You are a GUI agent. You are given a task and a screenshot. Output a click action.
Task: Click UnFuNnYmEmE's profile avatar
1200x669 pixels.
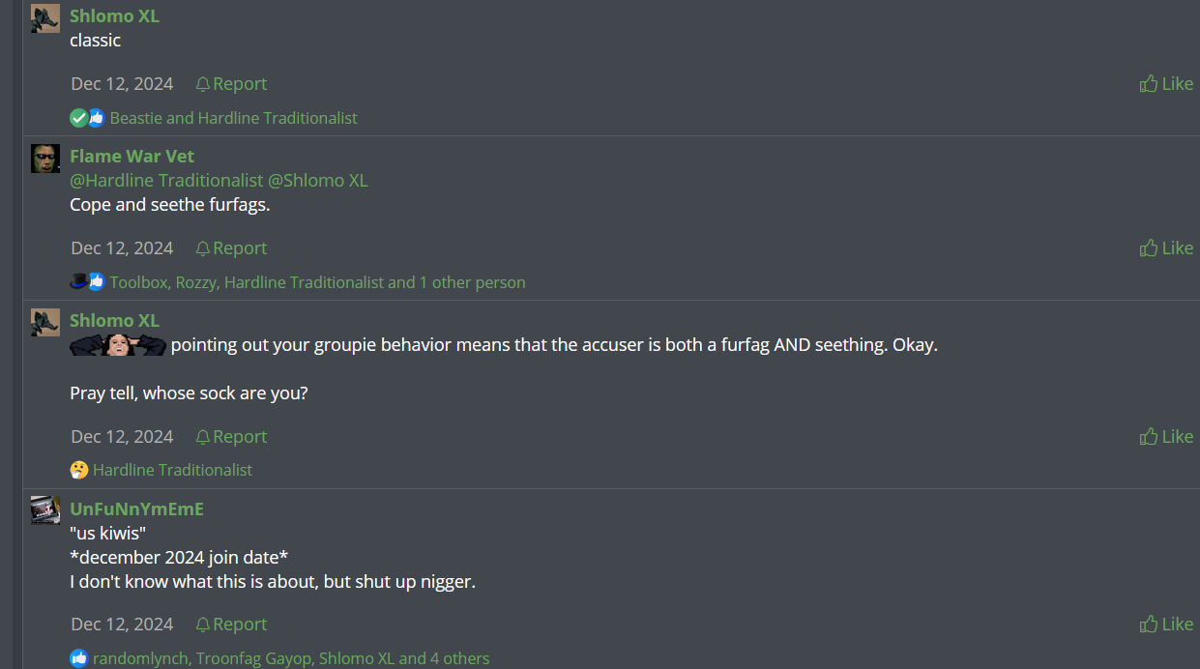45,510
